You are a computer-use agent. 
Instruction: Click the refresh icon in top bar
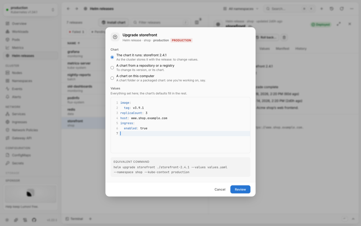tap(342, 9)
